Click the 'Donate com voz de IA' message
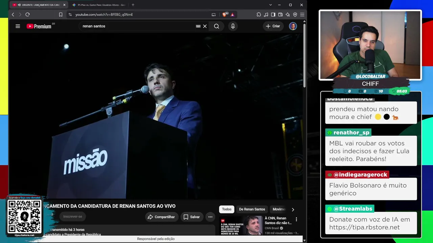This screenshot has height=243, width=433. [x=371, y=223]
